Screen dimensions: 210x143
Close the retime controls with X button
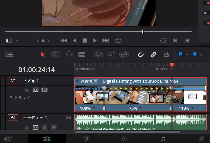77,81
